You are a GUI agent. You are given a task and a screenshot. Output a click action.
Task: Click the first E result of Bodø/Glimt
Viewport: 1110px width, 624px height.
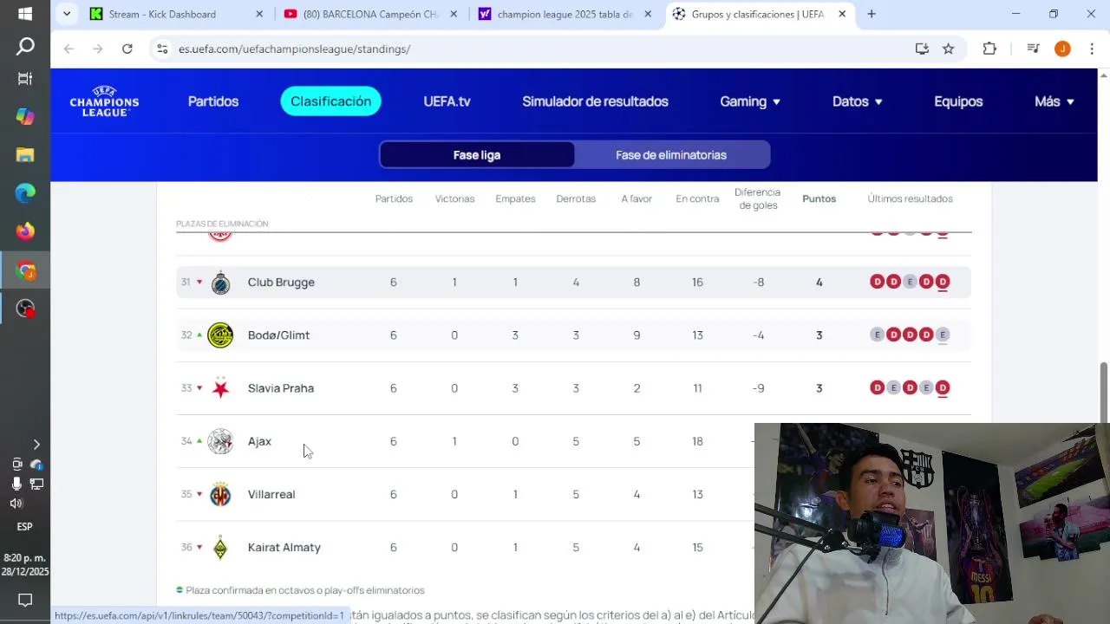click(877, 335)
